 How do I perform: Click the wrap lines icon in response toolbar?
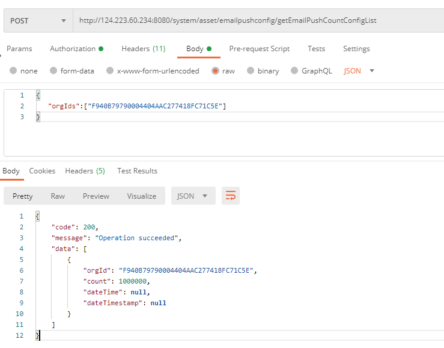(x=230, y=196)
